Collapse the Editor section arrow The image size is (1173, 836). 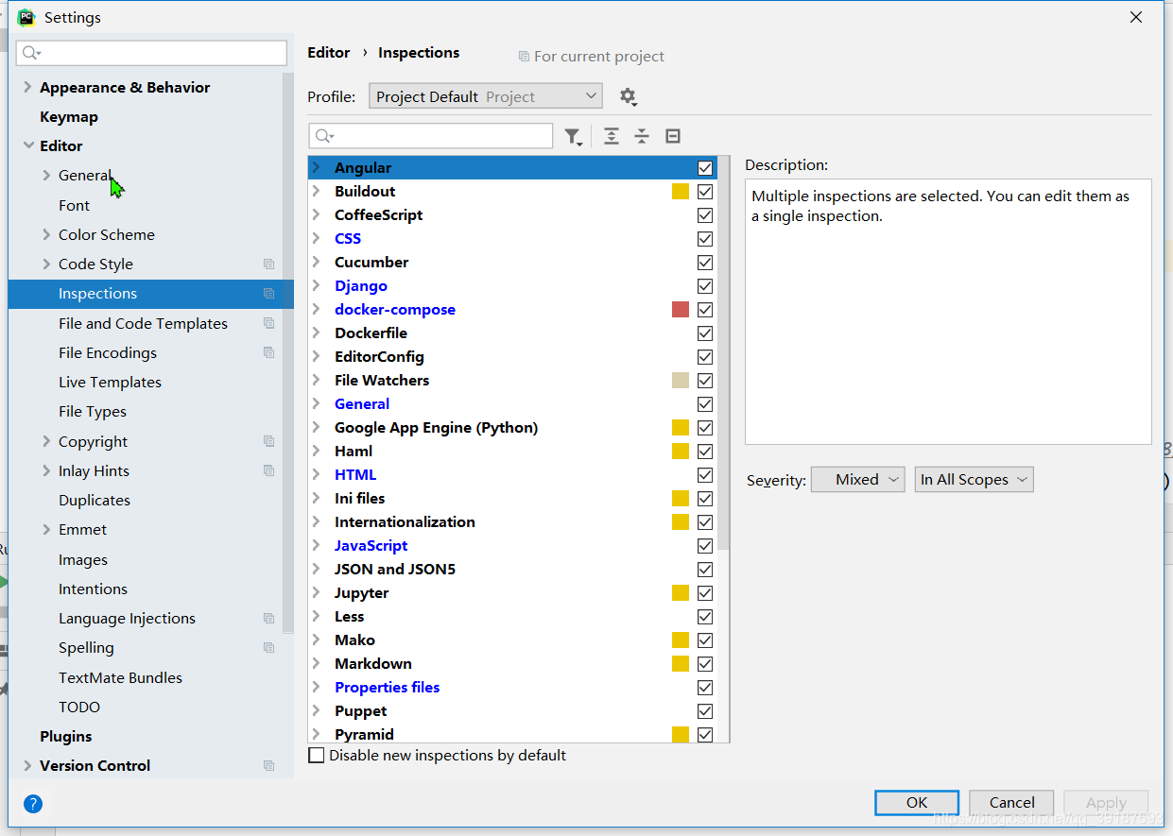27,145
